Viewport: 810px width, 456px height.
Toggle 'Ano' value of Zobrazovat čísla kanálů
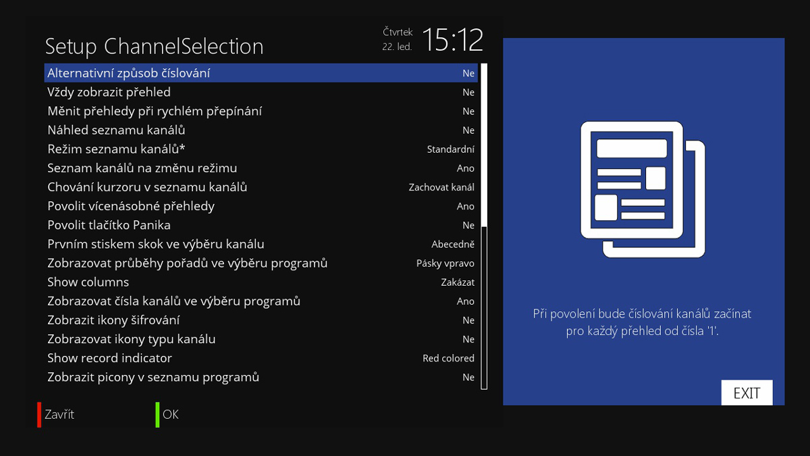tap(466, 301)
